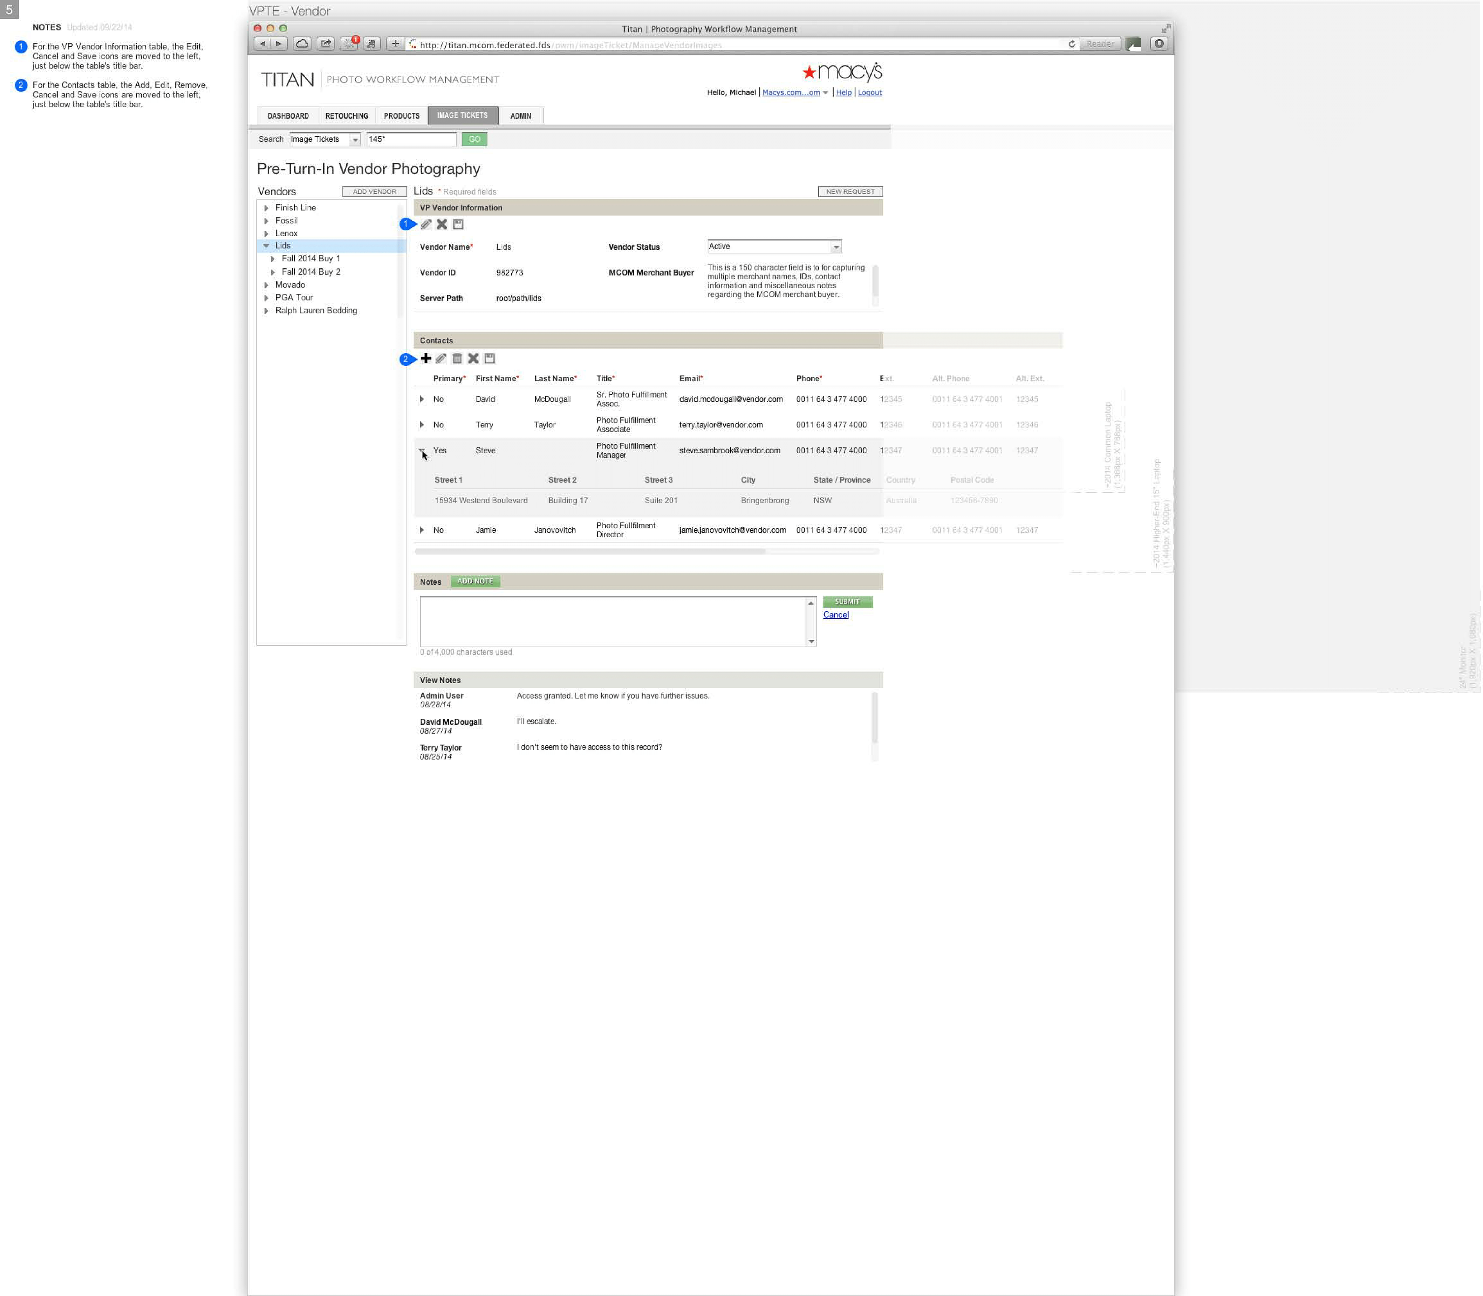Open the Retouching tab
This screenshot has height=1296, width=1483.
(x=347, y=117)
